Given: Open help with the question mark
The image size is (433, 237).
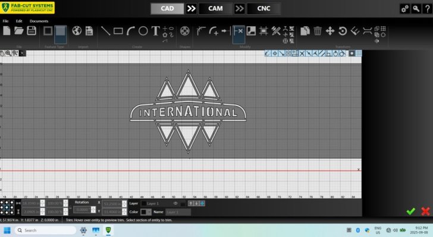Looking at the screenshot, I should coord(428,9).
